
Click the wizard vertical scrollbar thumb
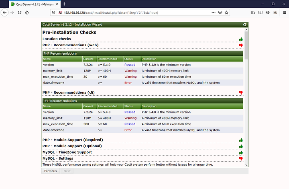246,45
